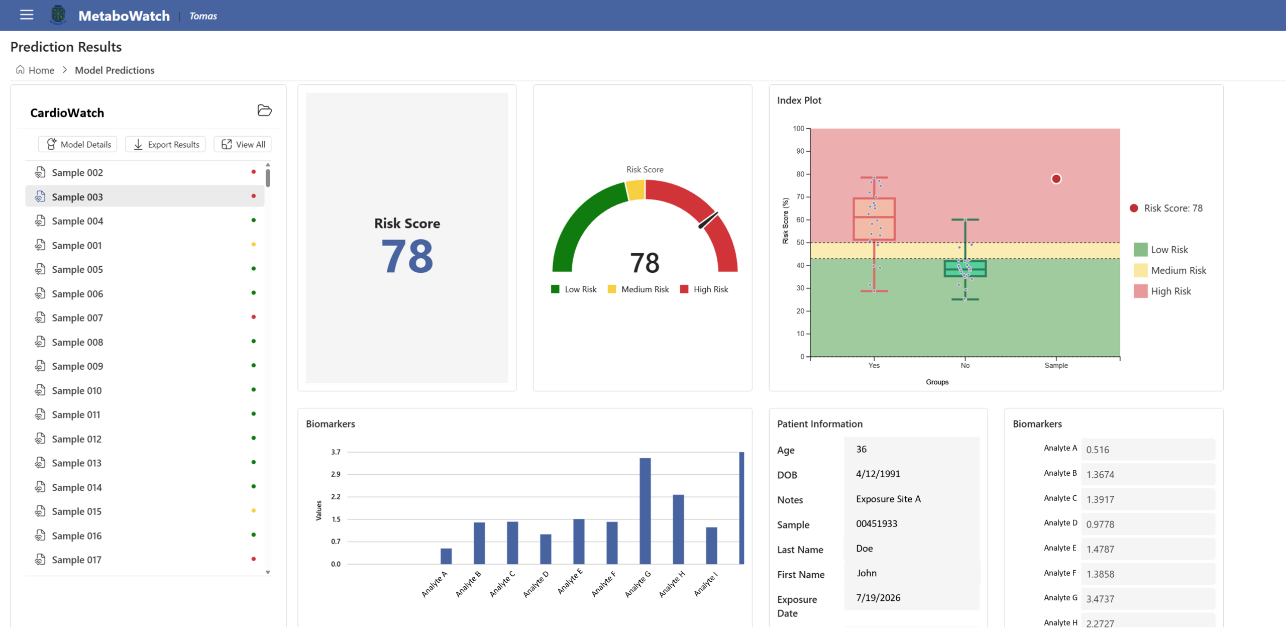Open the Model Details button
Screen dimensions: 1286x634
[x=78, y=144]
